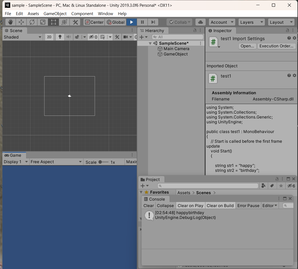The height and width of the screenshot is (269, 298).
Task: Open custom editor tools wrench icon
Action: (75, 22)
